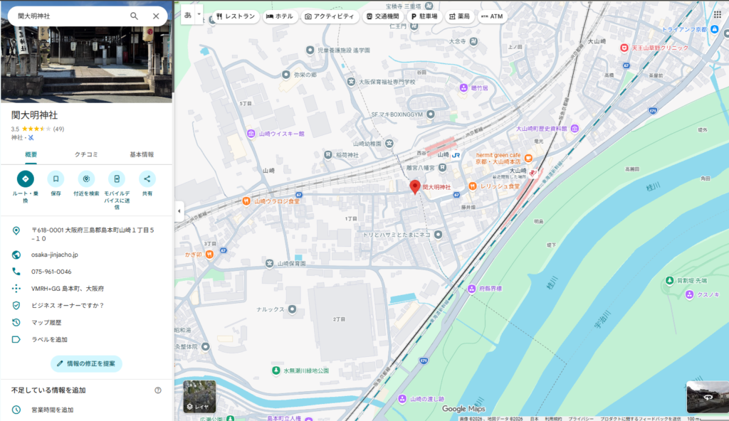
Task: Click かぎ卯 restaurant marker
Action: click(x=209, y=254)
